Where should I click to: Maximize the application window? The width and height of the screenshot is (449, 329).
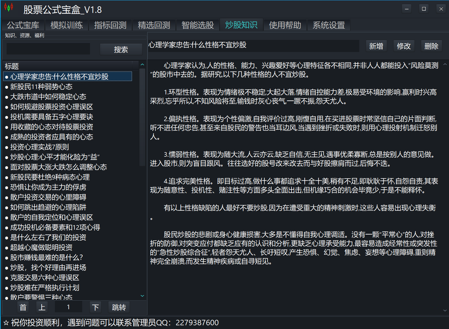point(424,9)
